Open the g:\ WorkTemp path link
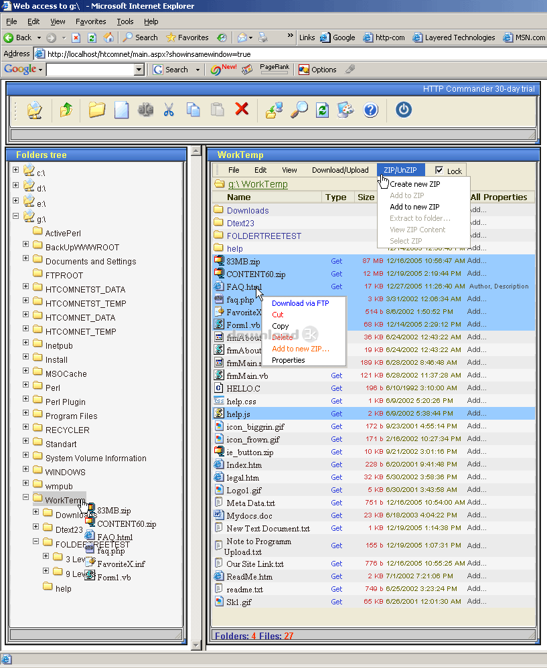 pos(258,184)
